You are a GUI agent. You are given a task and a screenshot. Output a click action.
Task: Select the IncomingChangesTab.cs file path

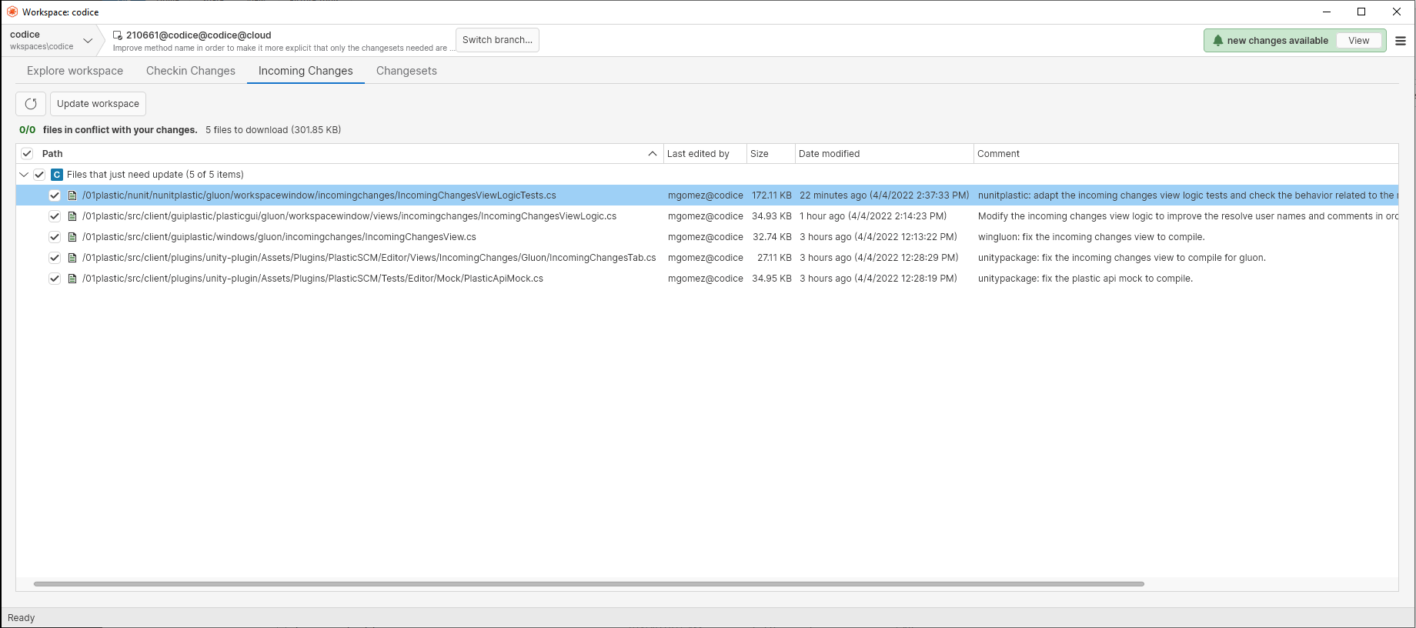369,258
